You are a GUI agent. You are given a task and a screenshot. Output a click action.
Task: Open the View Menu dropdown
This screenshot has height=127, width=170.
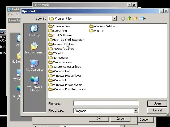(143, 19)
